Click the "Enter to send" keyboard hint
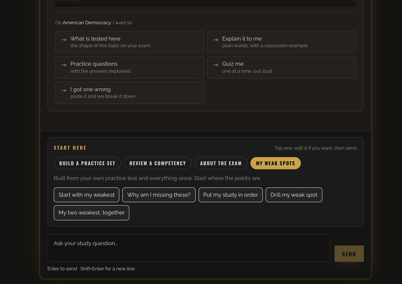402x284 pixels. coord(91,269)
